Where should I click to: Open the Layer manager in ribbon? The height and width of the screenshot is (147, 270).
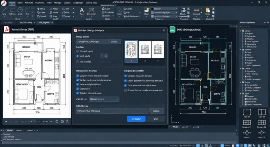coord(106,9)
